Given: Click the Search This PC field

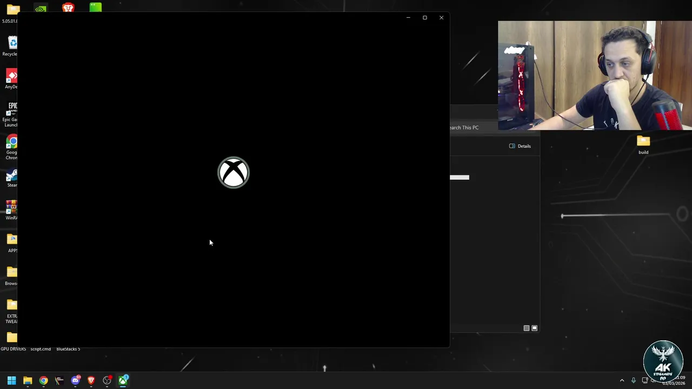Looking at the screenshot, I should 473,128.
